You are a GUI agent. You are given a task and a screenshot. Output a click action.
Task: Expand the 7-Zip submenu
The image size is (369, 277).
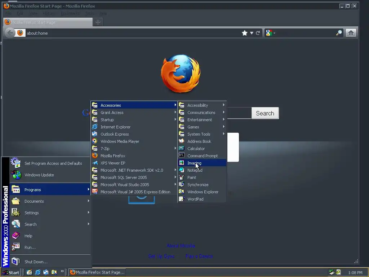coord(134,148)
